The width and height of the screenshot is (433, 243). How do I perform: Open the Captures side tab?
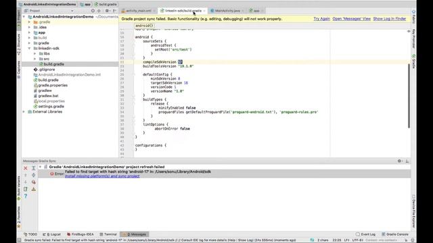click(19, 70)
